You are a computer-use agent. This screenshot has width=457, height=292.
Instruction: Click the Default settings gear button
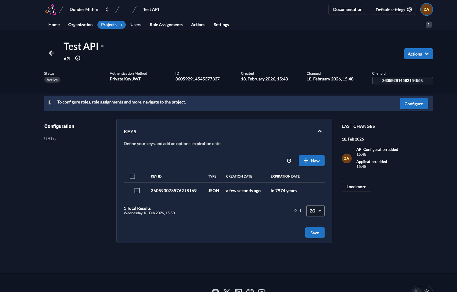(x=394, y=9)
